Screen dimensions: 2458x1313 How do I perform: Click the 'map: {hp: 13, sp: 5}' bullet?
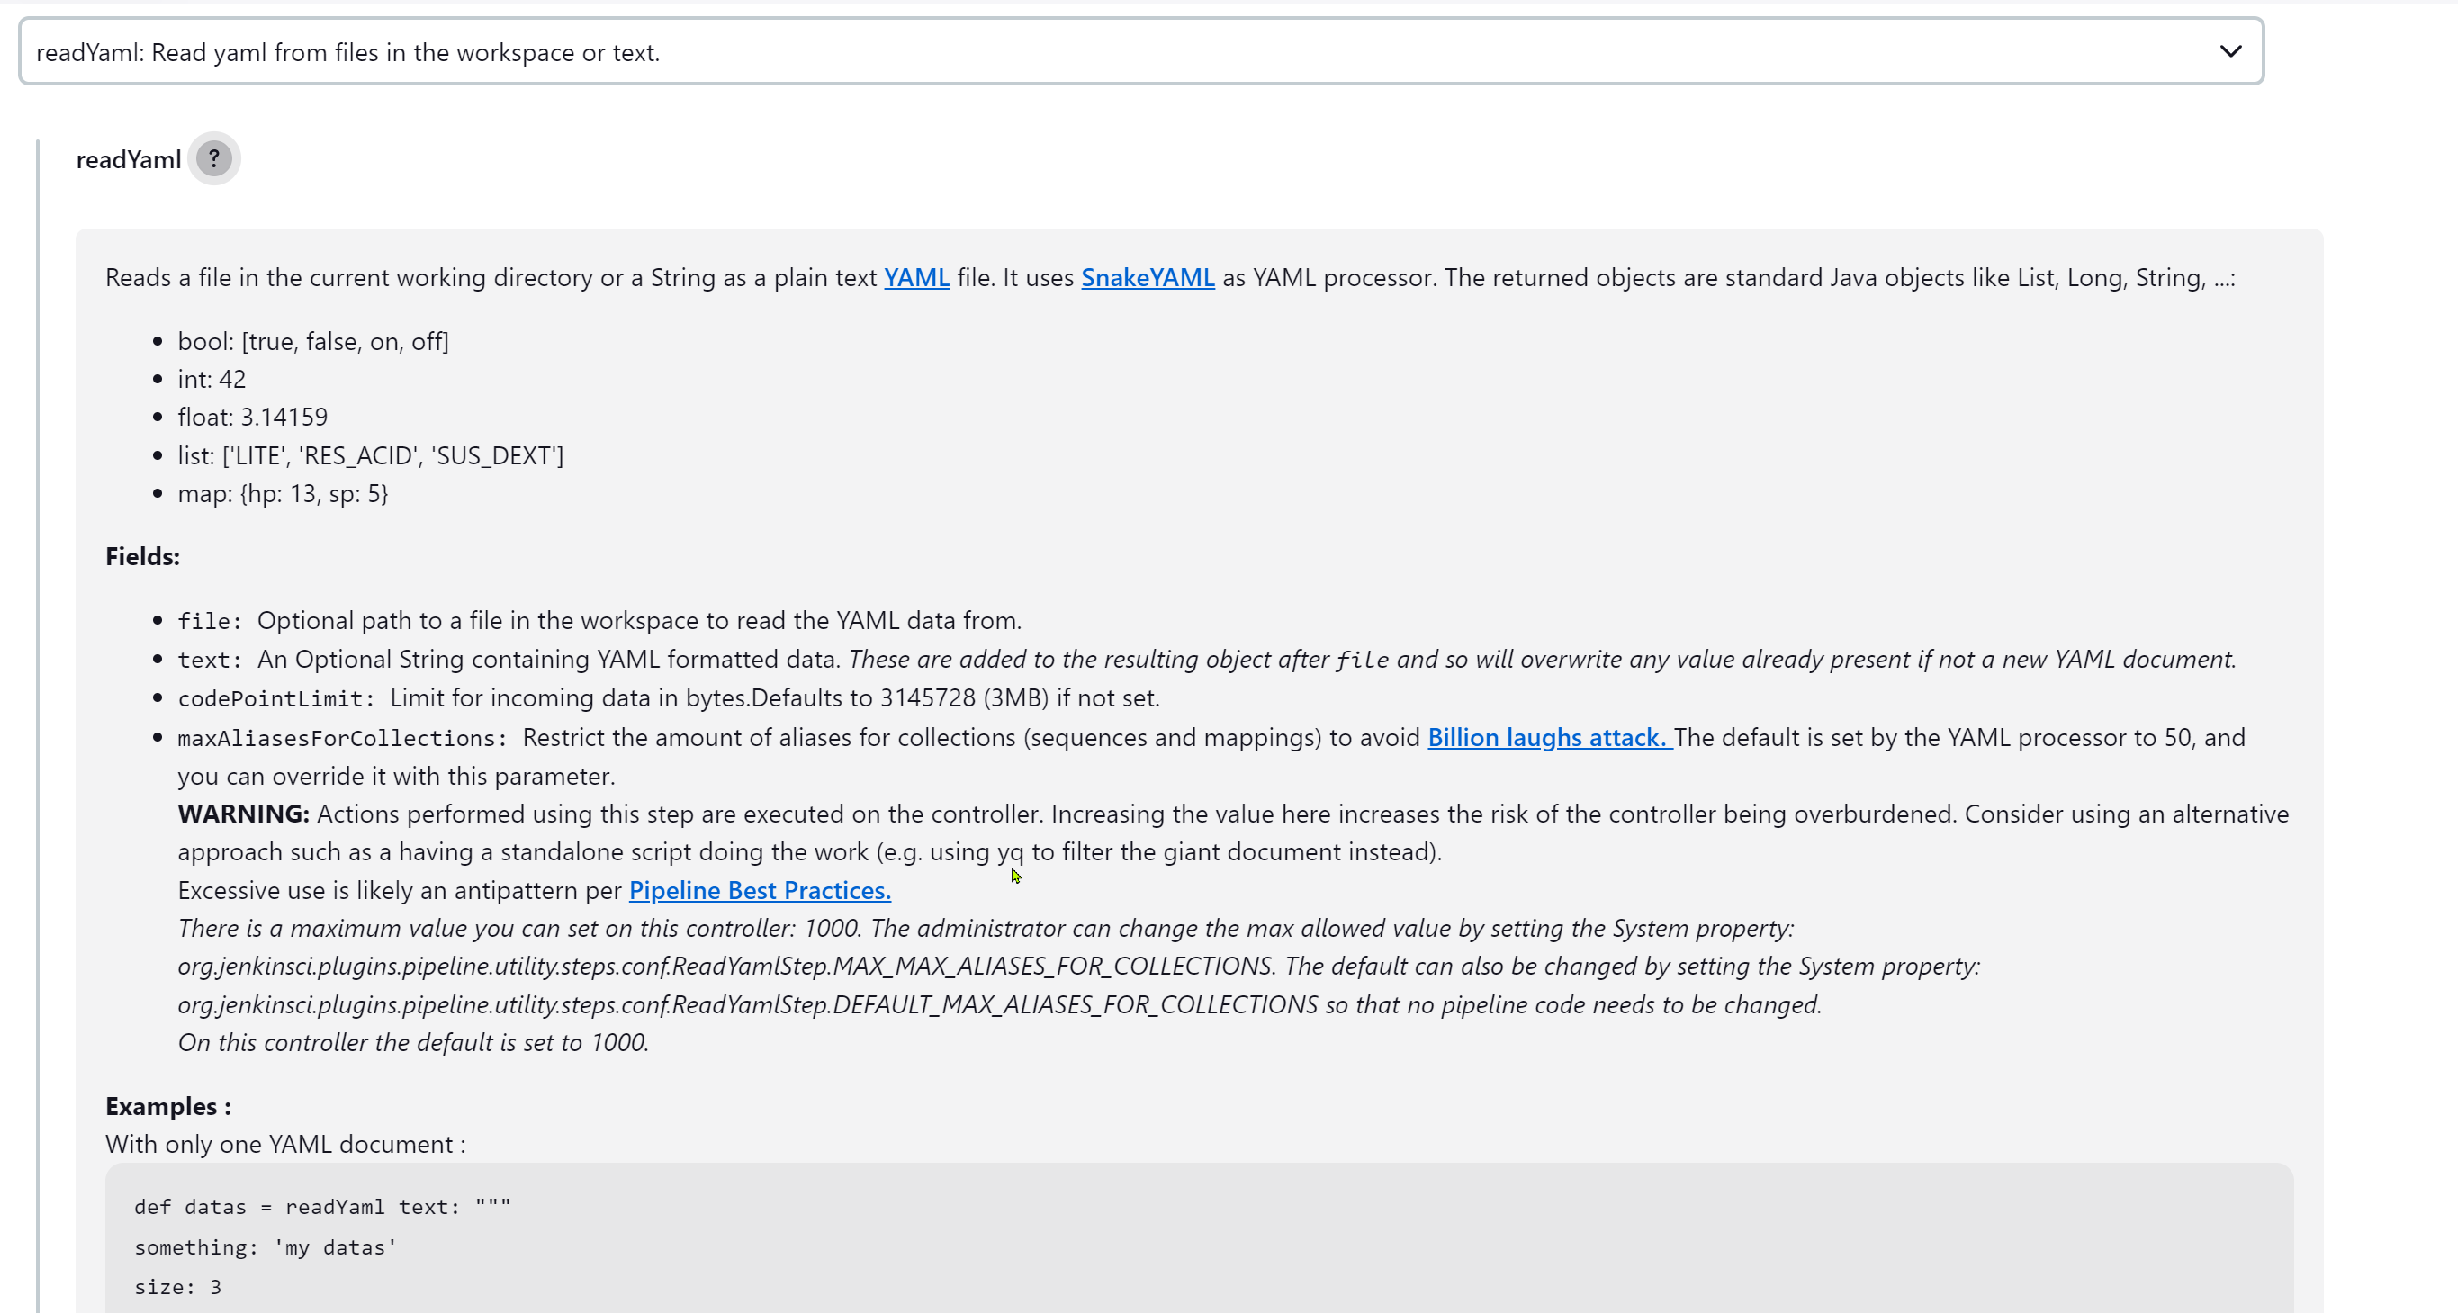pyautogui.click(x=283, y=494)
